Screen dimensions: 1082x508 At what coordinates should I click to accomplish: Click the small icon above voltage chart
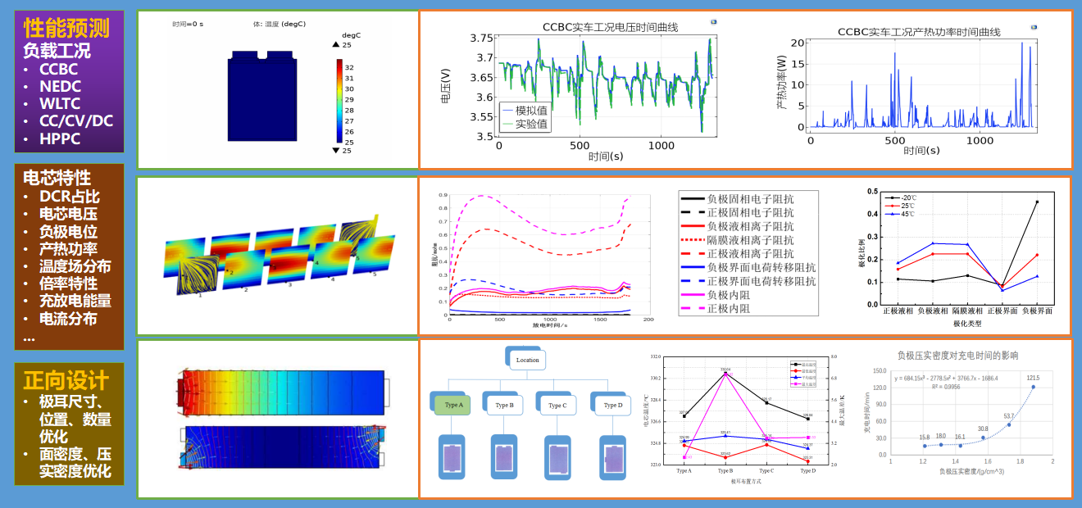(713, 22)
